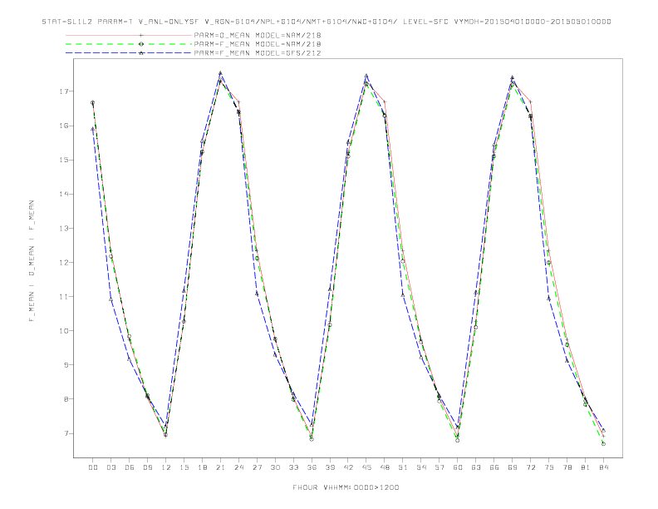Select legend text 'PARM=F_MEAN MODEL=GFS/212'
Image resolution: width=658 pixels, height=509 pixels.
pyautogui.click(x=258, y=53)
